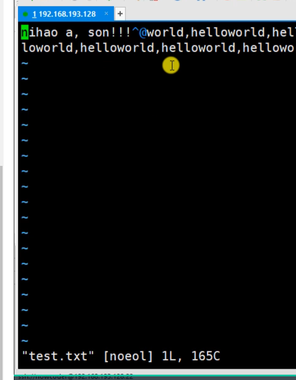Click the green vim cursor on letter n
296x380 pixels.
[x=25, y=32]
